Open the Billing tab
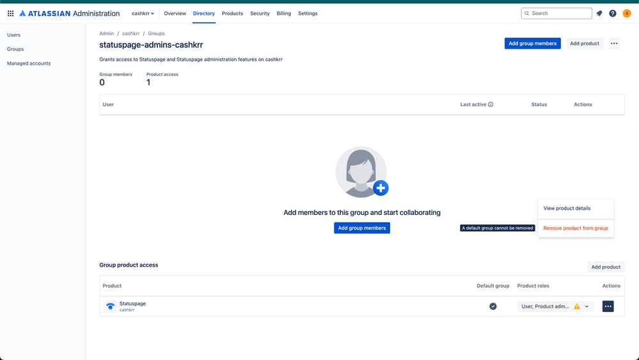 pos(283,13)
